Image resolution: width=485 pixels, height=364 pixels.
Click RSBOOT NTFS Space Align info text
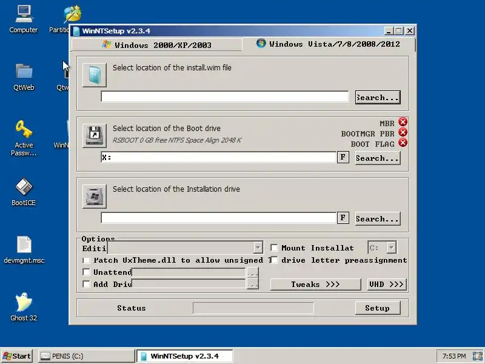click(x=176, y=140)
